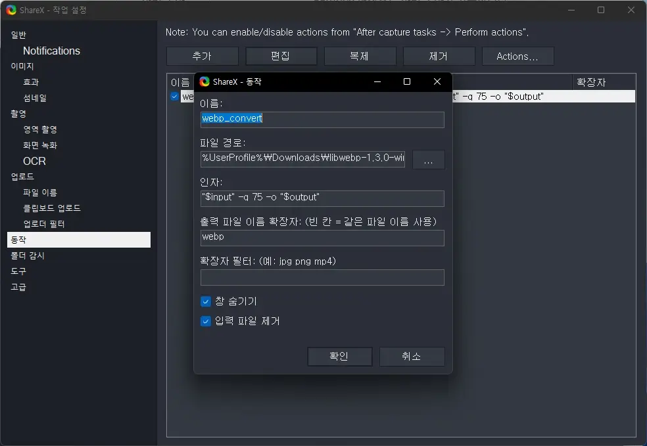Open the 촬영 settings section
The width and height of the screenshot is (647, 446).
tap(18, 114)
